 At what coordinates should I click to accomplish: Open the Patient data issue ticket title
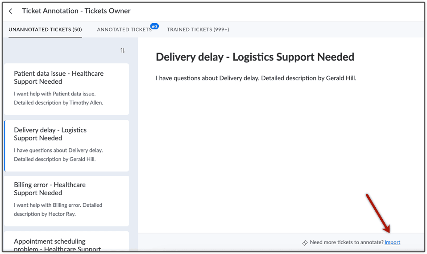(58, 78)
